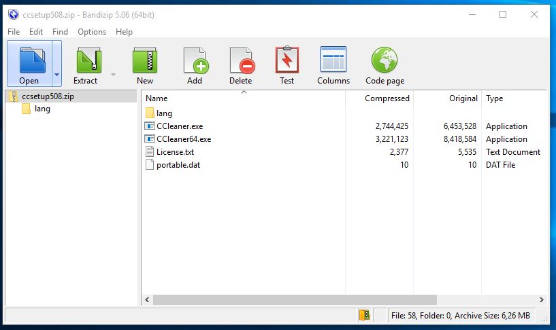Click the Add files toolbar icon

pyautogui.click(x=195, y=60)
